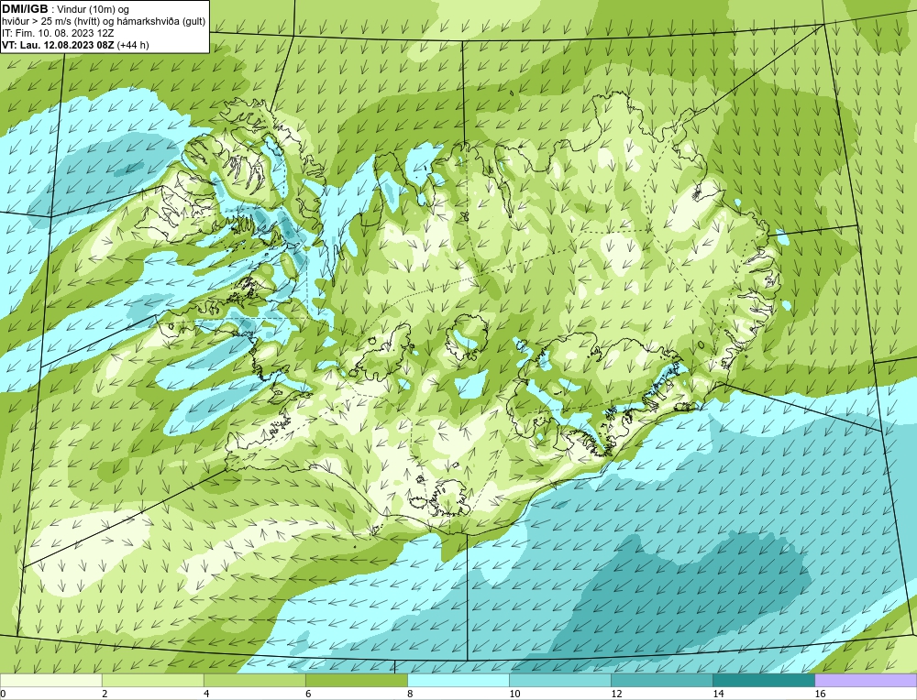Click the legend scale label '10'
Screen dimensions: 917x700
coord(514,694)
